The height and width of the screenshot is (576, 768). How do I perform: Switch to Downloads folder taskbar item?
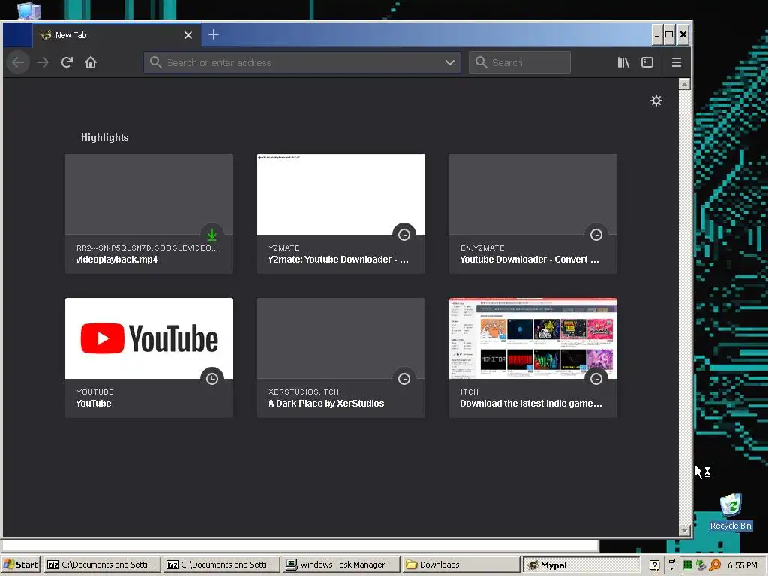(460, 565)
